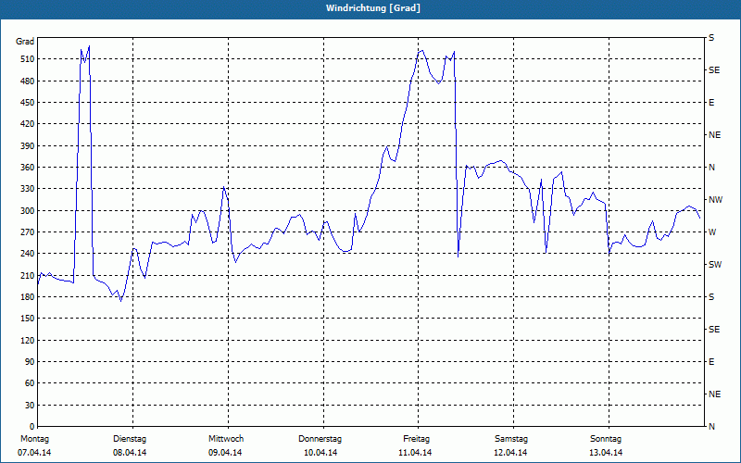
Task: Click the Mittwoch day label
Action: 226,439
